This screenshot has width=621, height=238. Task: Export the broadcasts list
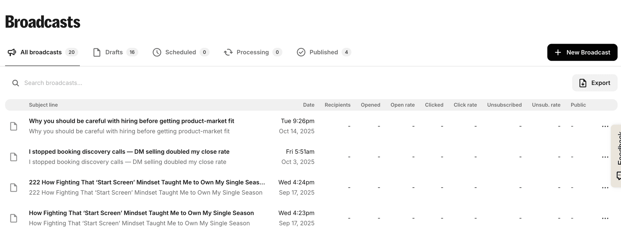pyautogui.click(x=594, y=83)
